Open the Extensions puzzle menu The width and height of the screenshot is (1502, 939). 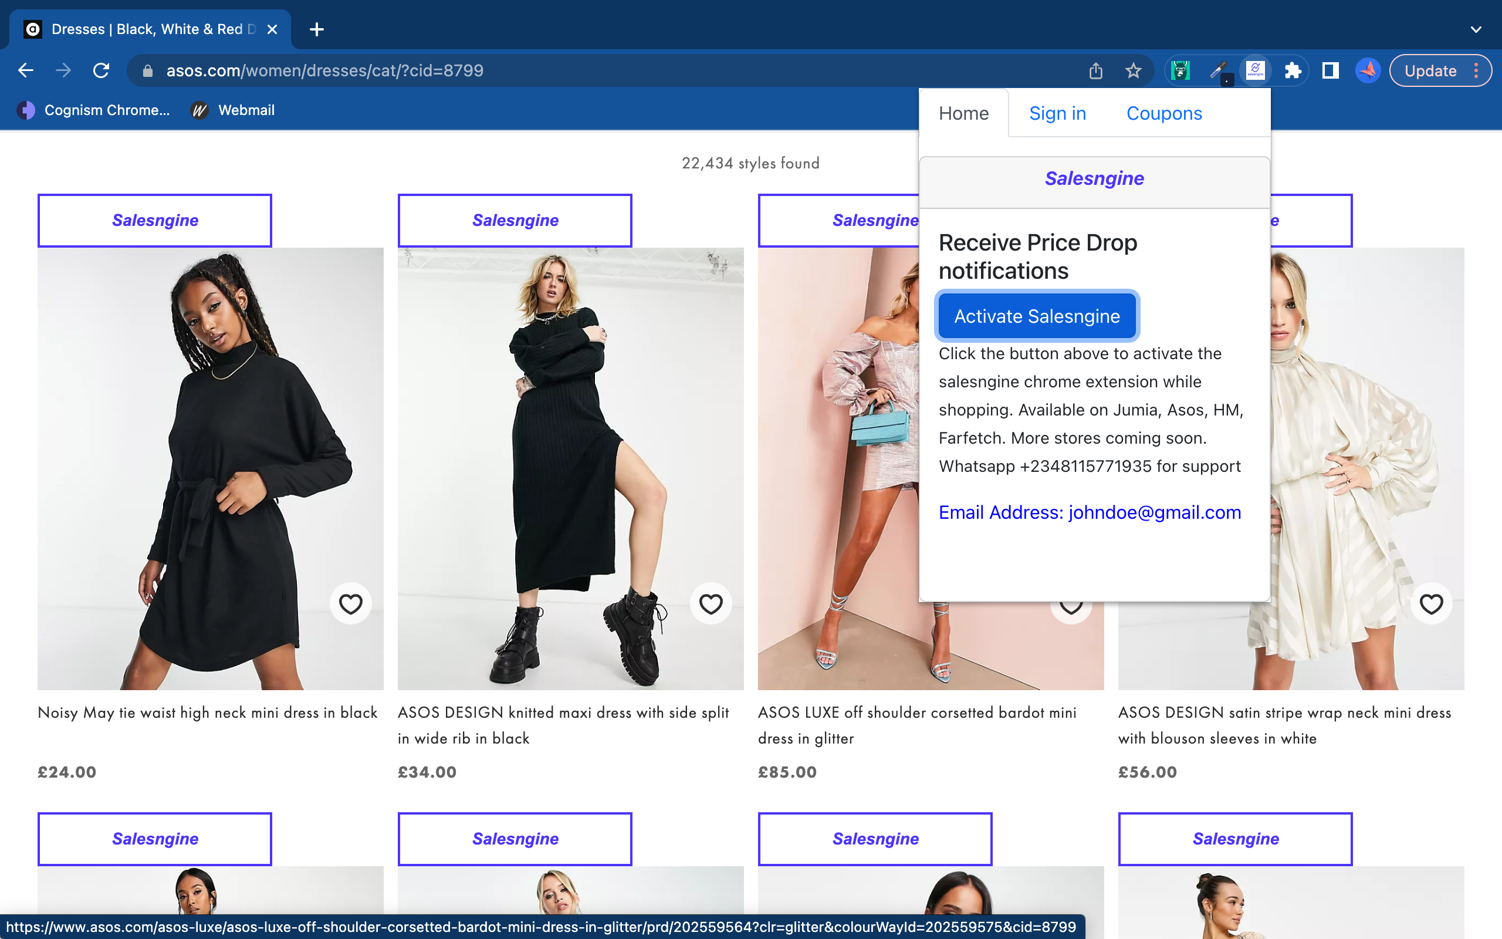(1293, 71)
